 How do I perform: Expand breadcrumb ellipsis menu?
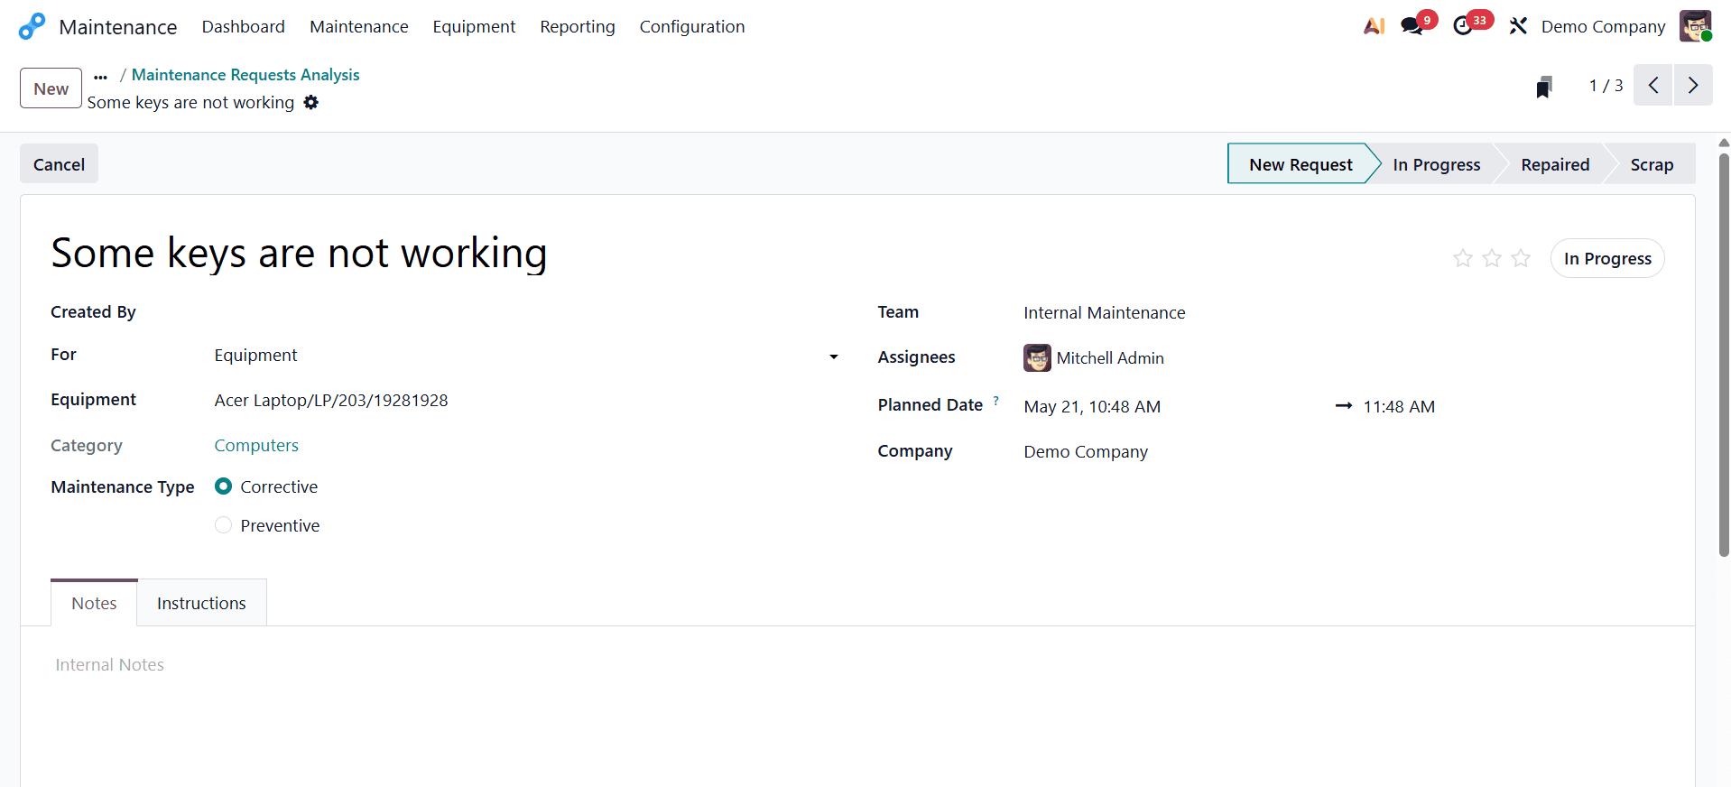point(100,76)
